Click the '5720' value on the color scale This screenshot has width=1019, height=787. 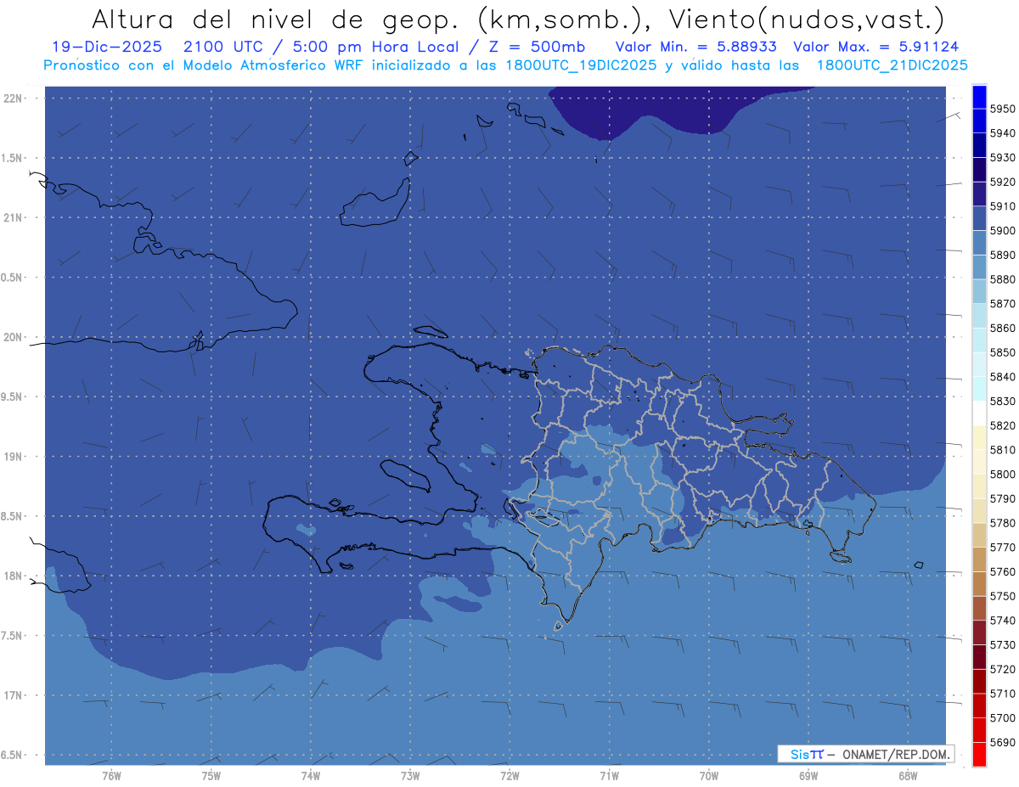click(x=1002, y=669)
